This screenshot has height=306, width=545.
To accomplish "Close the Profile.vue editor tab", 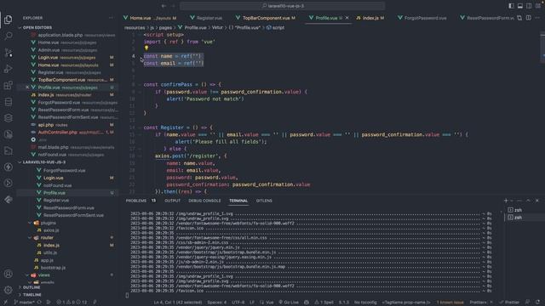I will pyautogui.click(x=347, y=18).
